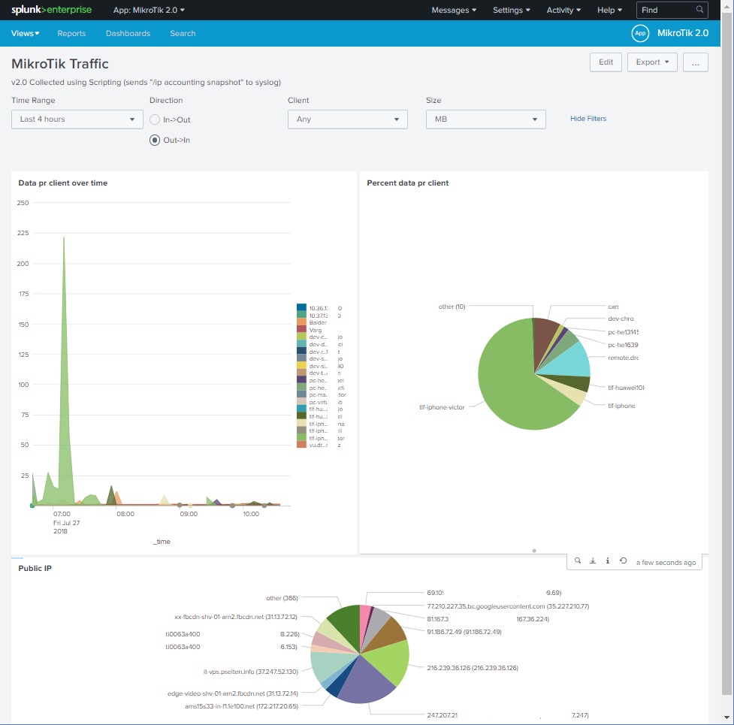Click the splunk>enterprise logo

(52, 10)
